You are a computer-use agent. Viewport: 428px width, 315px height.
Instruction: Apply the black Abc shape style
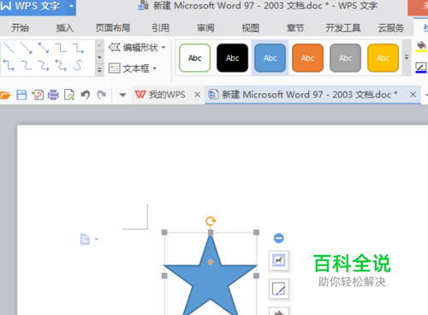(233, 58)
